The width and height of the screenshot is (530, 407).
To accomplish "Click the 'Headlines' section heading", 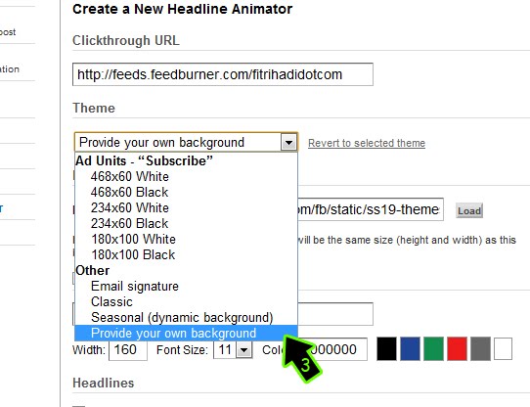I will (x=104, y=383).
